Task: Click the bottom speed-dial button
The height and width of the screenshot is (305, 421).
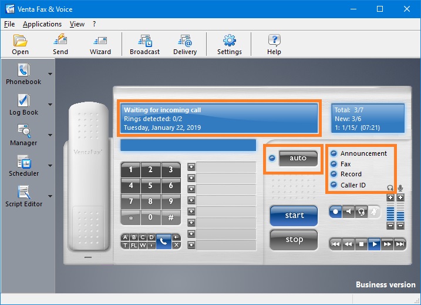Action: tap(191, 245)
